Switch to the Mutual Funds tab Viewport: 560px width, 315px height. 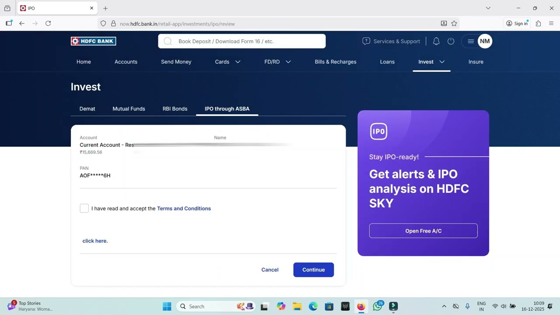point(129,108)
